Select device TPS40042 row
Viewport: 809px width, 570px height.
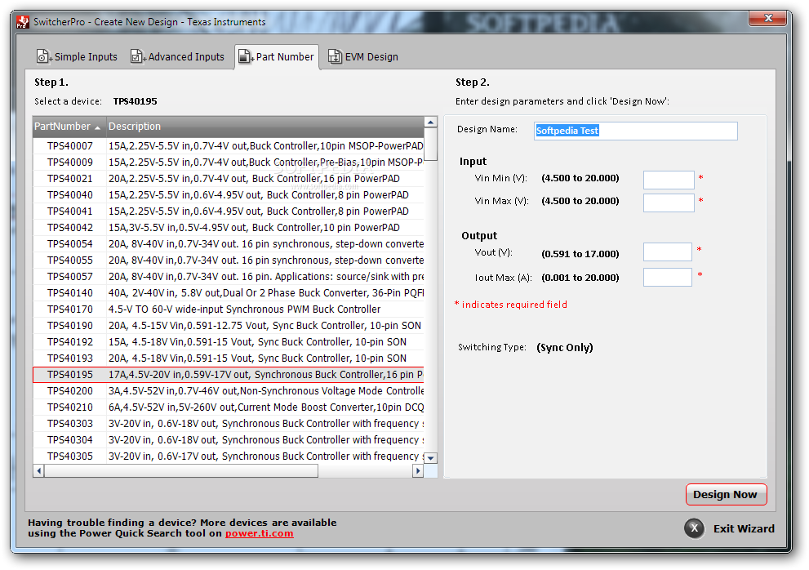pos(228,228)
